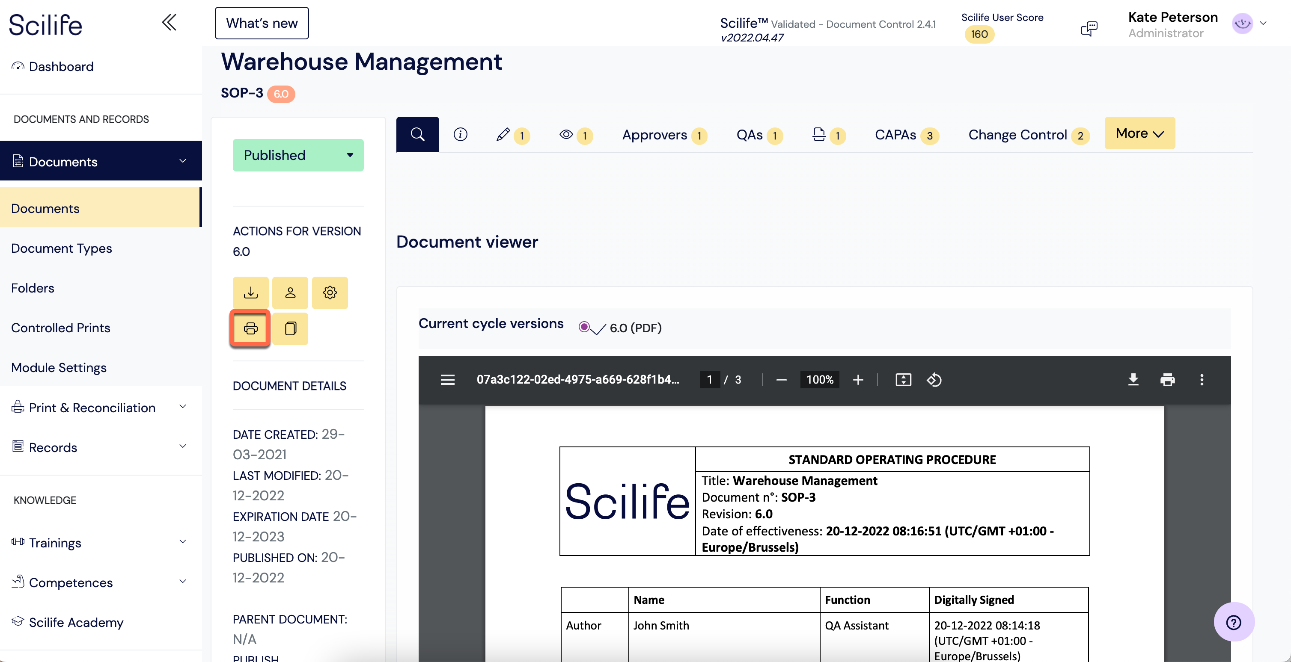Click the gear settings action button
The height and width of the screenshot is (662, 1291).
click(x=330, y=293)
